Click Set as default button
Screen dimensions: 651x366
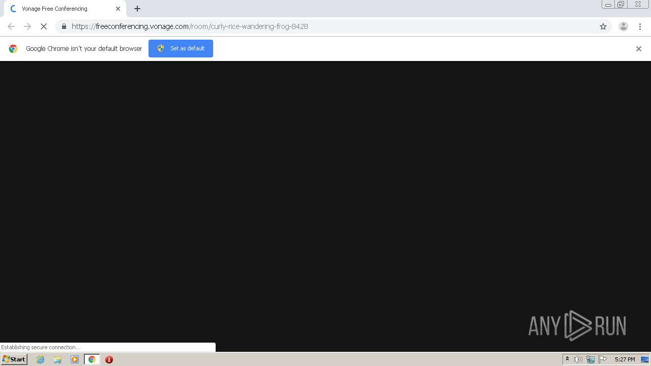tap(181, 48)
